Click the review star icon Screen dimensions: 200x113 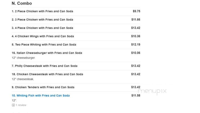coord(13,105)
